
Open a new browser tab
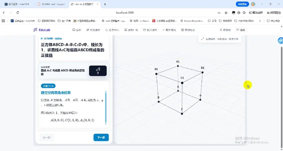[x=105, y=4]
